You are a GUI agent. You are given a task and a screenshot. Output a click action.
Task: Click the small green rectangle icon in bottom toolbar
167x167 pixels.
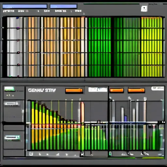click(x=110, y=154)
